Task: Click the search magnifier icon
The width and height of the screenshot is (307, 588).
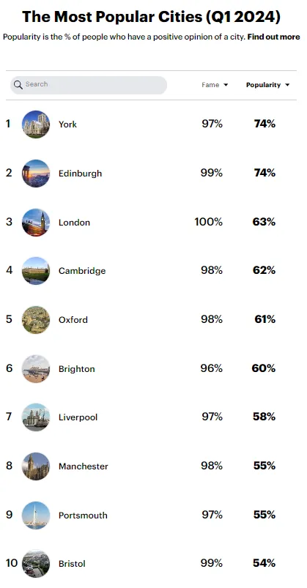Action: (18, 85)
